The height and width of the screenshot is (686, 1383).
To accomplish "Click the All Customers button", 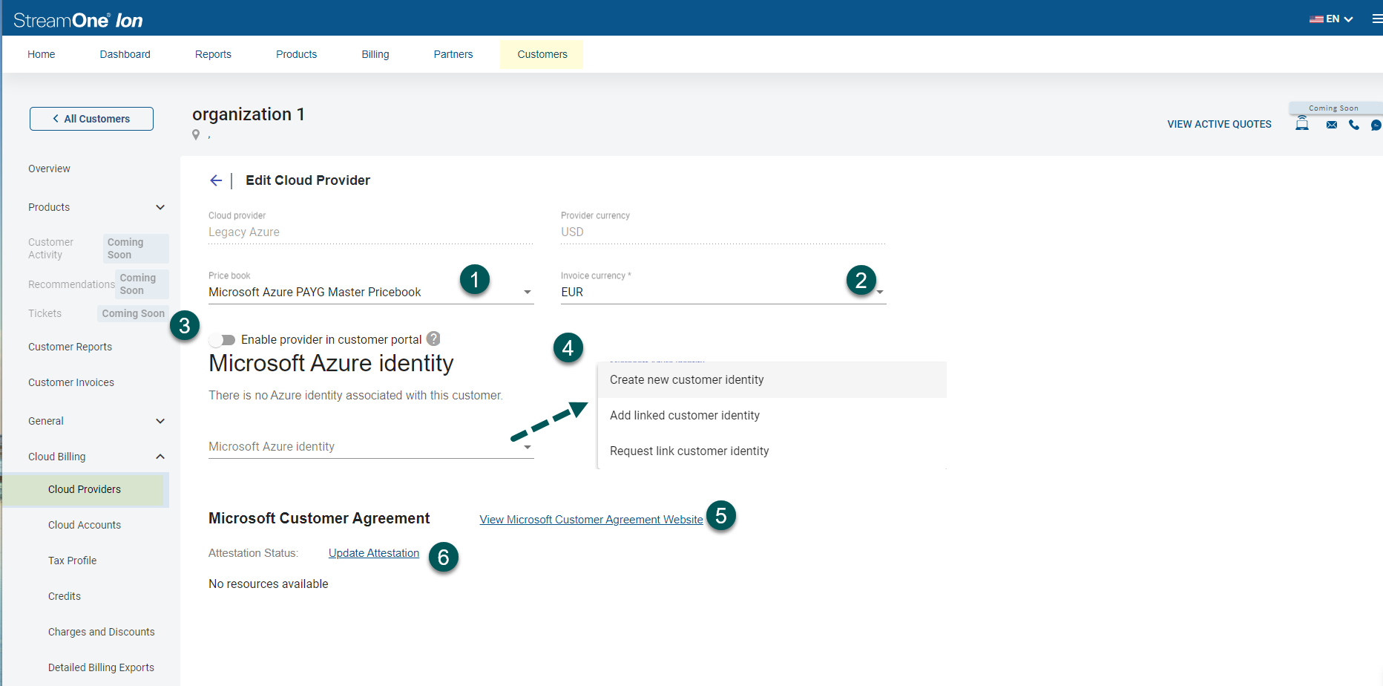I will (91, 119).
